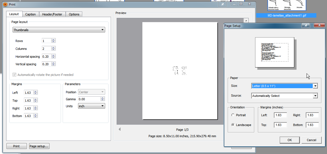Switch to the Caption tab
The width and height of the screenshot is (327, 154).
point(30,14)
